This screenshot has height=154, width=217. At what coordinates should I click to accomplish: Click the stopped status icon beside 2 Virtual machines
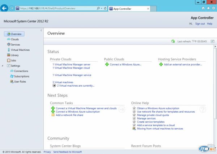(54, 86)
